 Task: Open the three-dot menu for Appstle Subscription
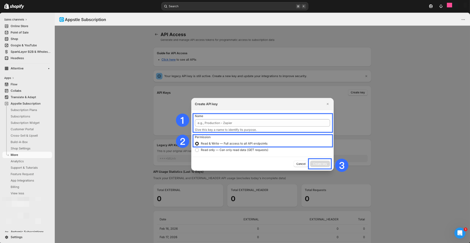(463, 20)
